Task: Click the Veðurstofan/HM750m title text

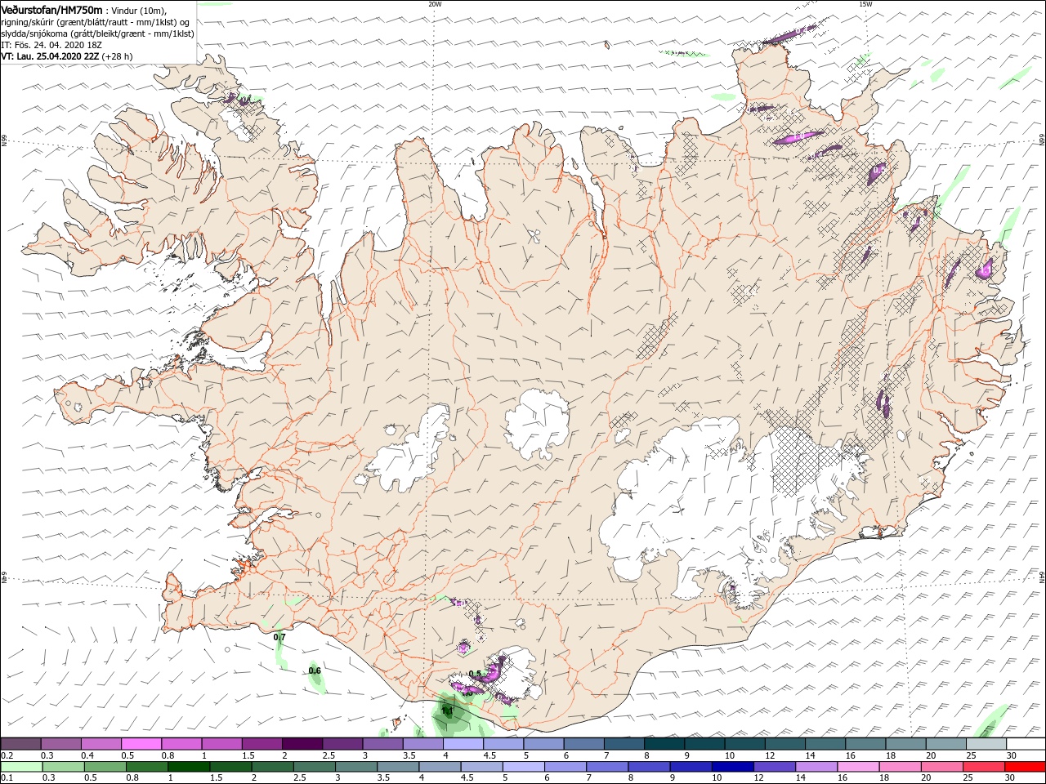Action: [x=52, y=10]
